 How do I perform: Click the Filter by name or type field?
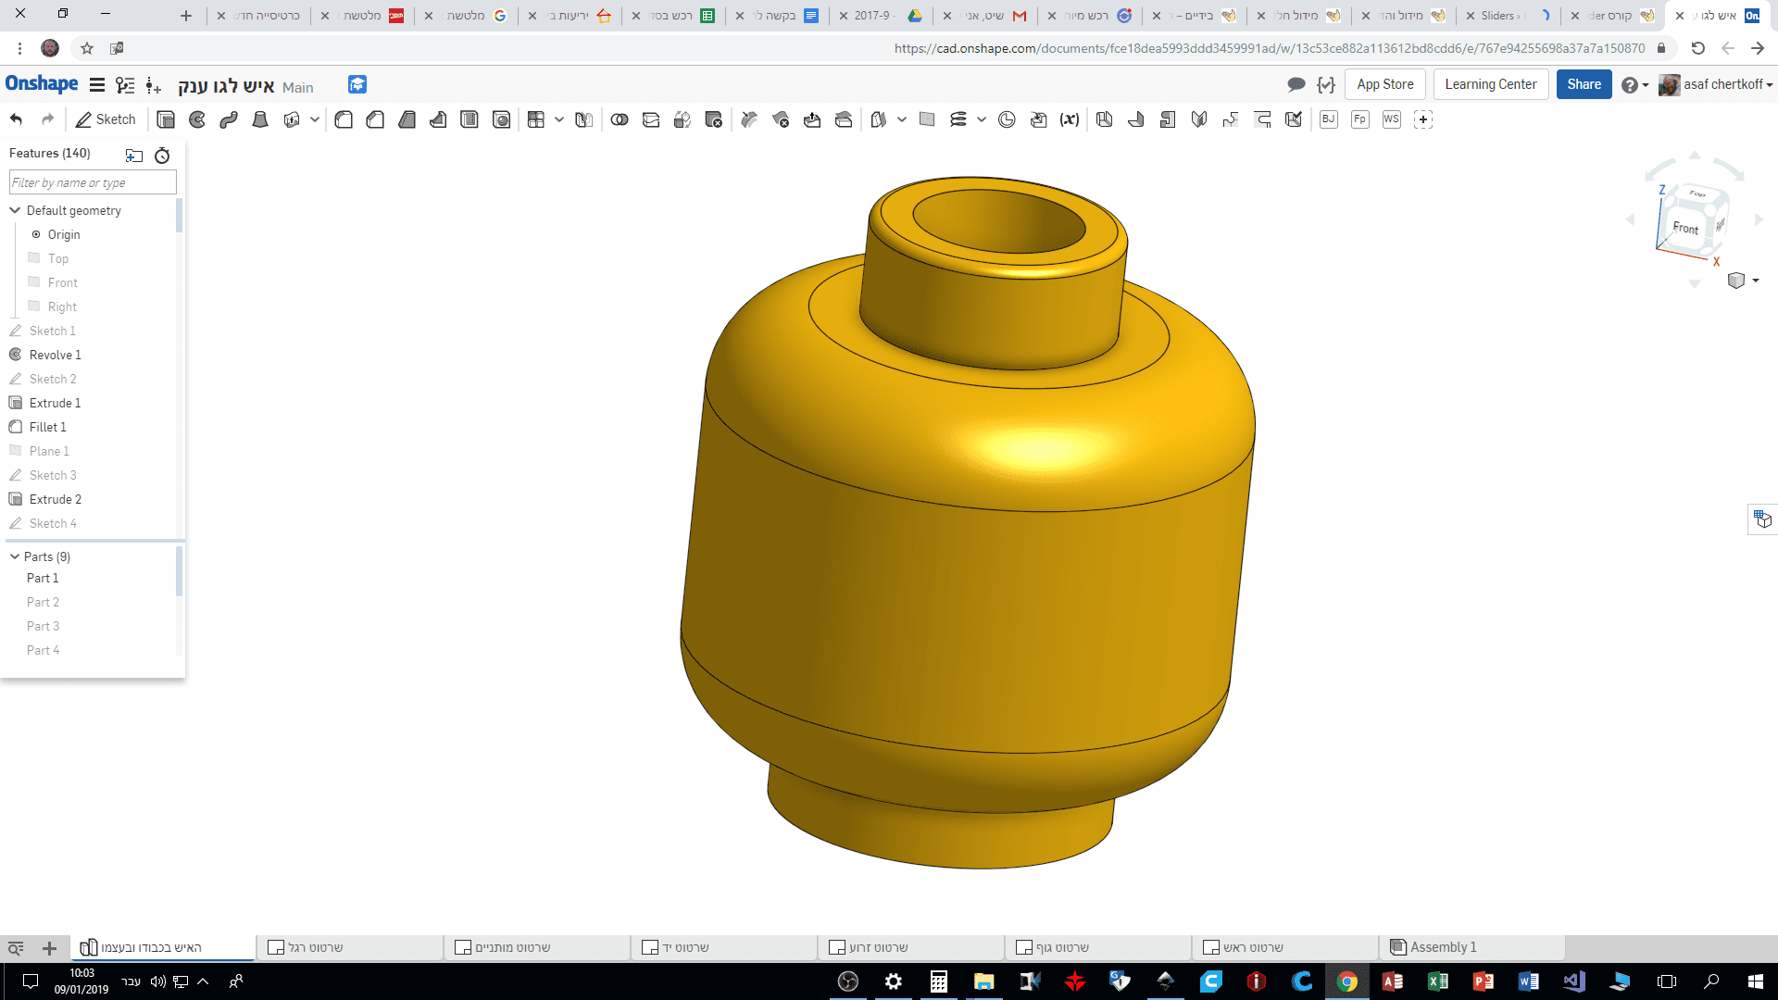pos(93,182)
